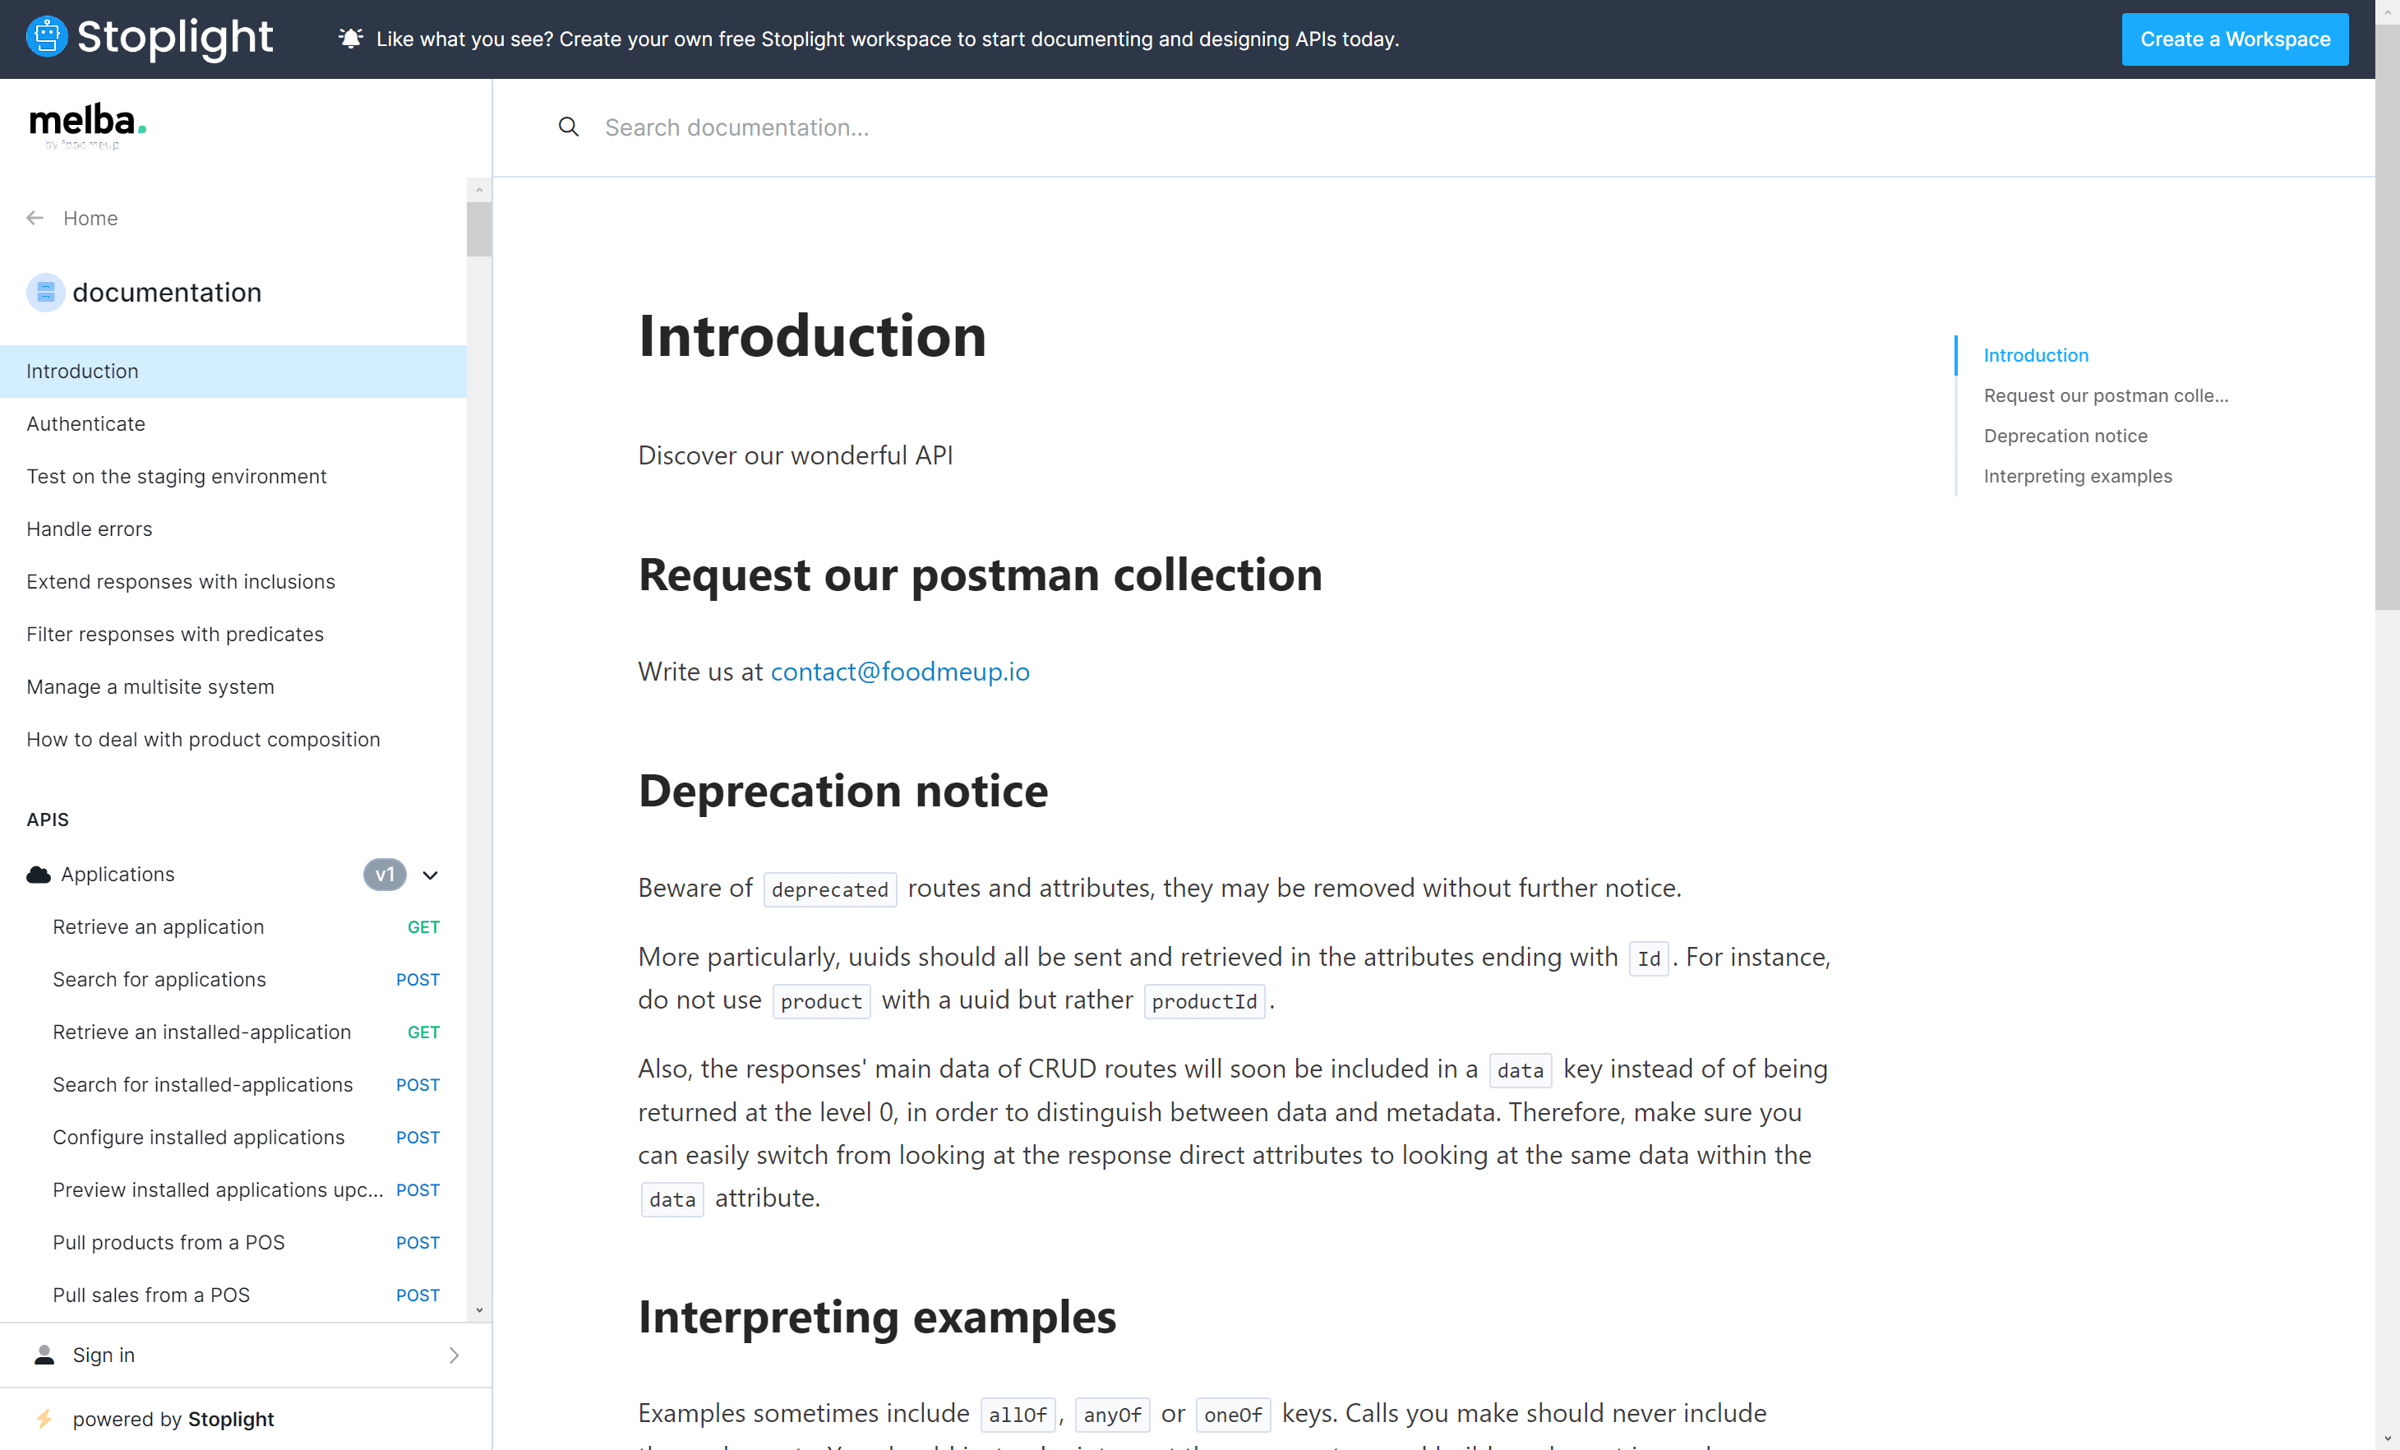Open the v1 version badge selector

[x=385, y=875]
